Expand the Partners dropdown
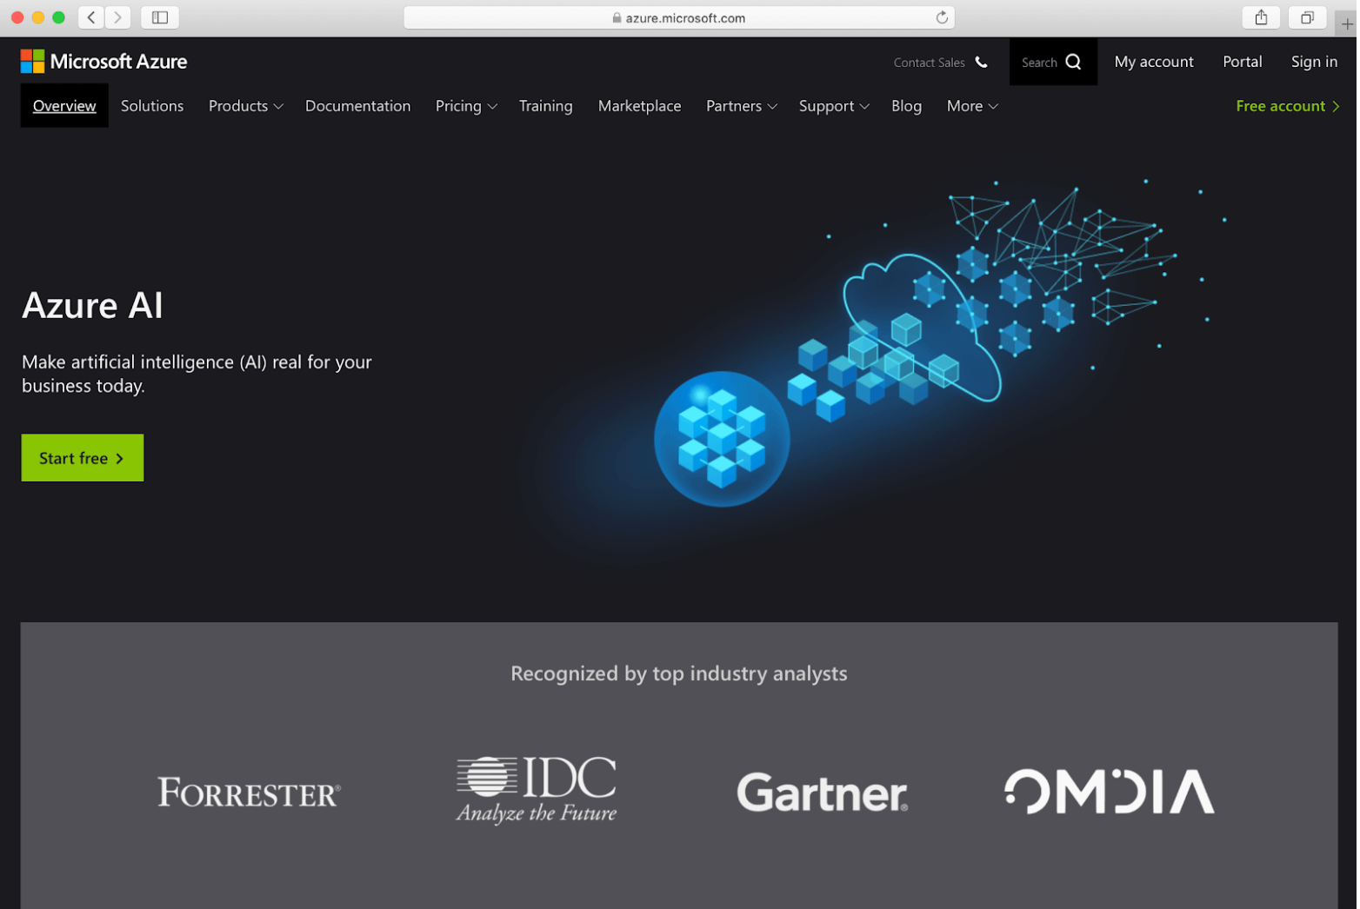Image resolution: width=1360 pixels, height=909 pixels. click(743, 106)
